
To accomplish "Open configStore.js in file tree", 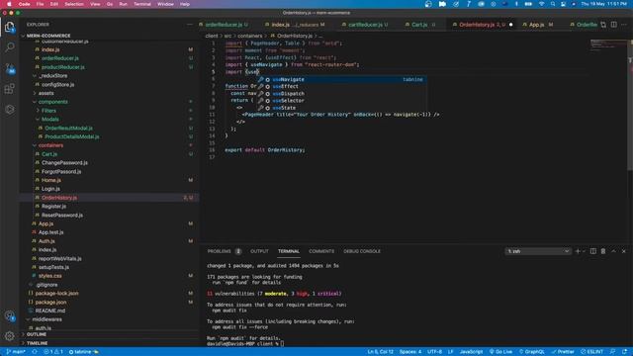I will [x=57, y=85].
